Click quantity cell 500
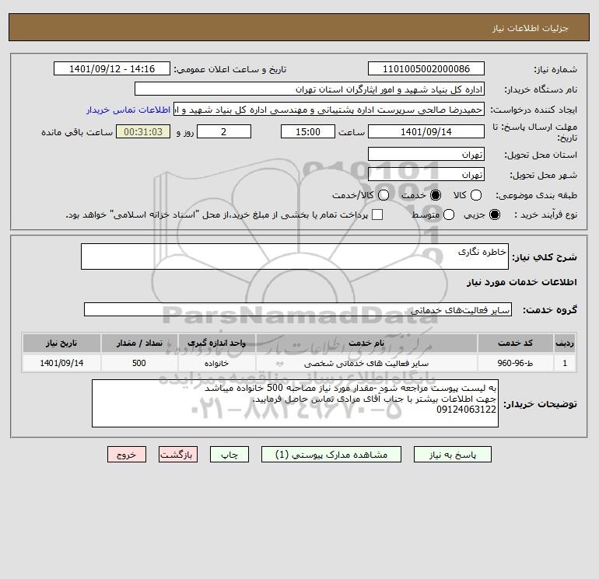 tap(139, 363)
